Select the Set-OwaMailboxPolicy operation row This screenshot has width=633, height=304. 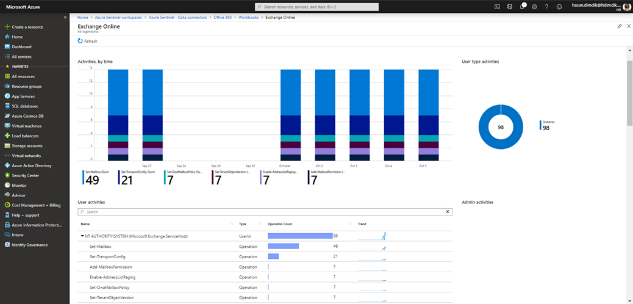tap(265, 288)
